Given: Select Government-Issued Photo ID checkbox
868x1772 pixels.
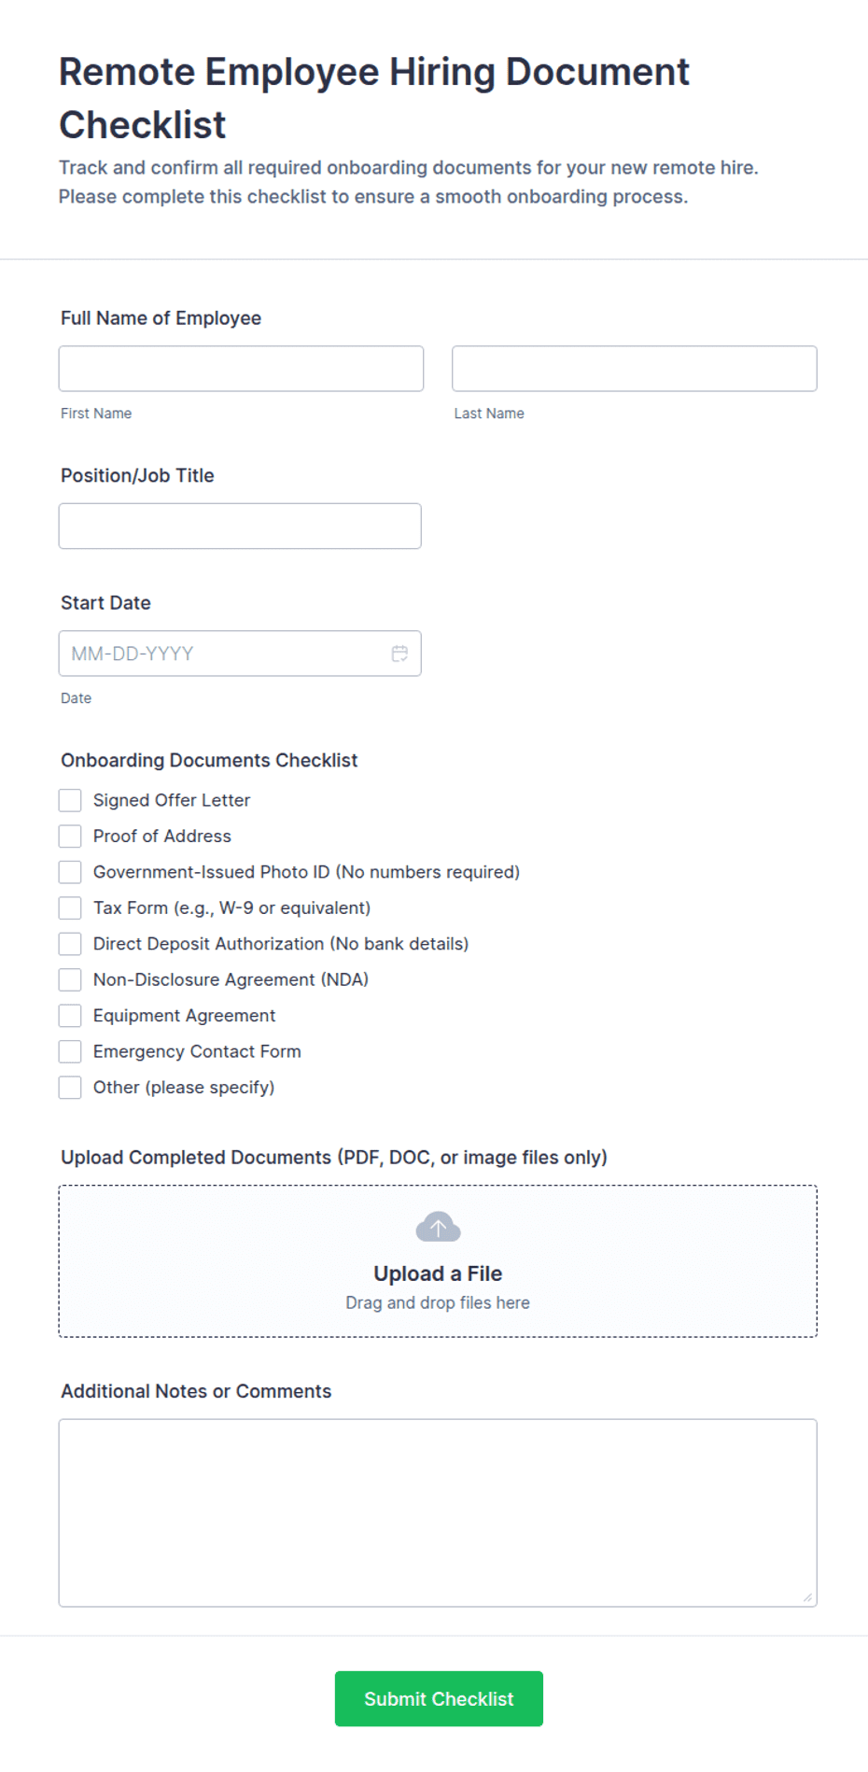Looking at the screenshot, I should 70,872.
